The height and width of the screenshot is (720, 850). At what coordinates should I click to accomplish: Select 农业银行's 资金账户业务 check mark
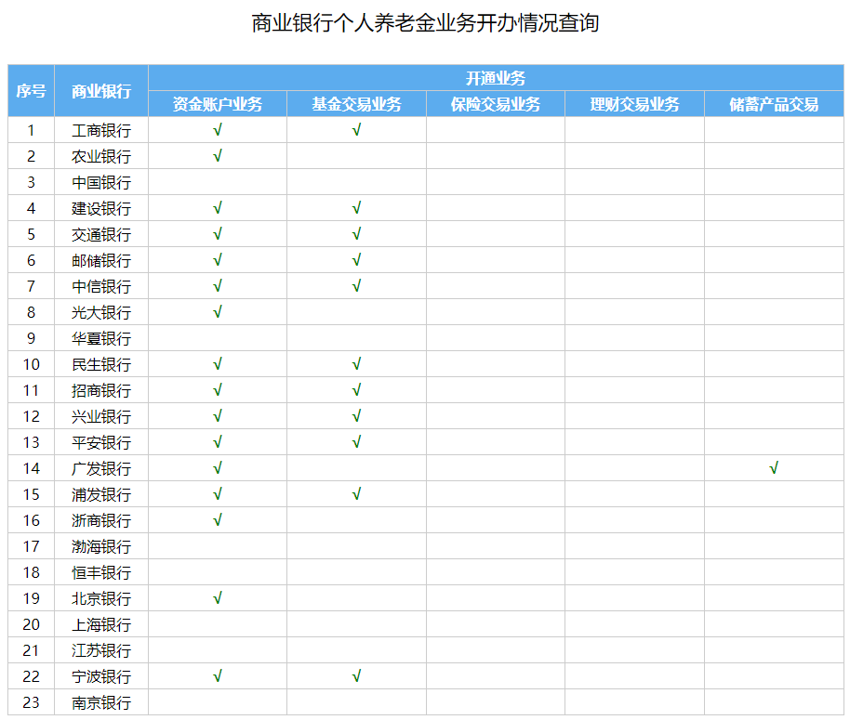click(x=218, y=156)
